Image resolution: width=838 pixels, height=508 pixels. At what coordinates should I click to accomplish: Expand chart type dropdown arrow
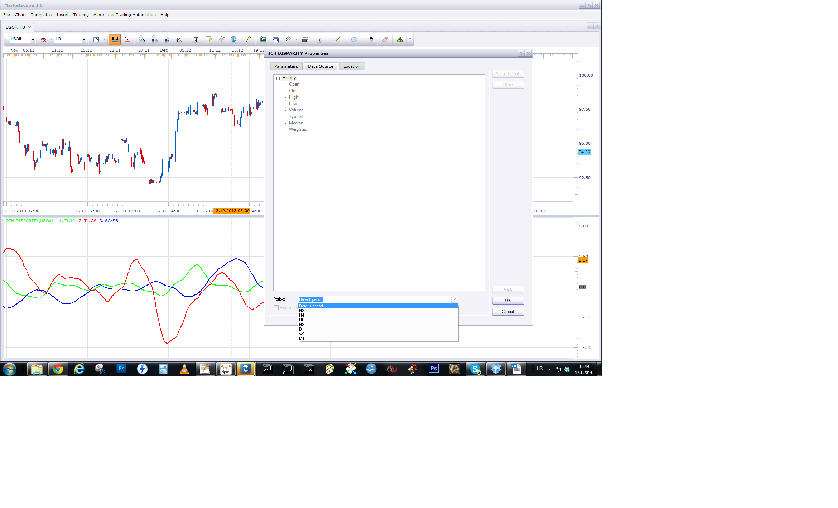click(104, 39)
